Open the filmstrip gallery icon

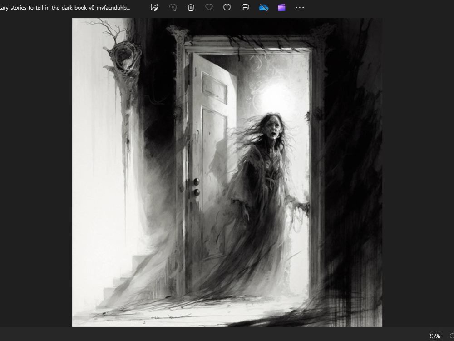(x=281, y=7)
